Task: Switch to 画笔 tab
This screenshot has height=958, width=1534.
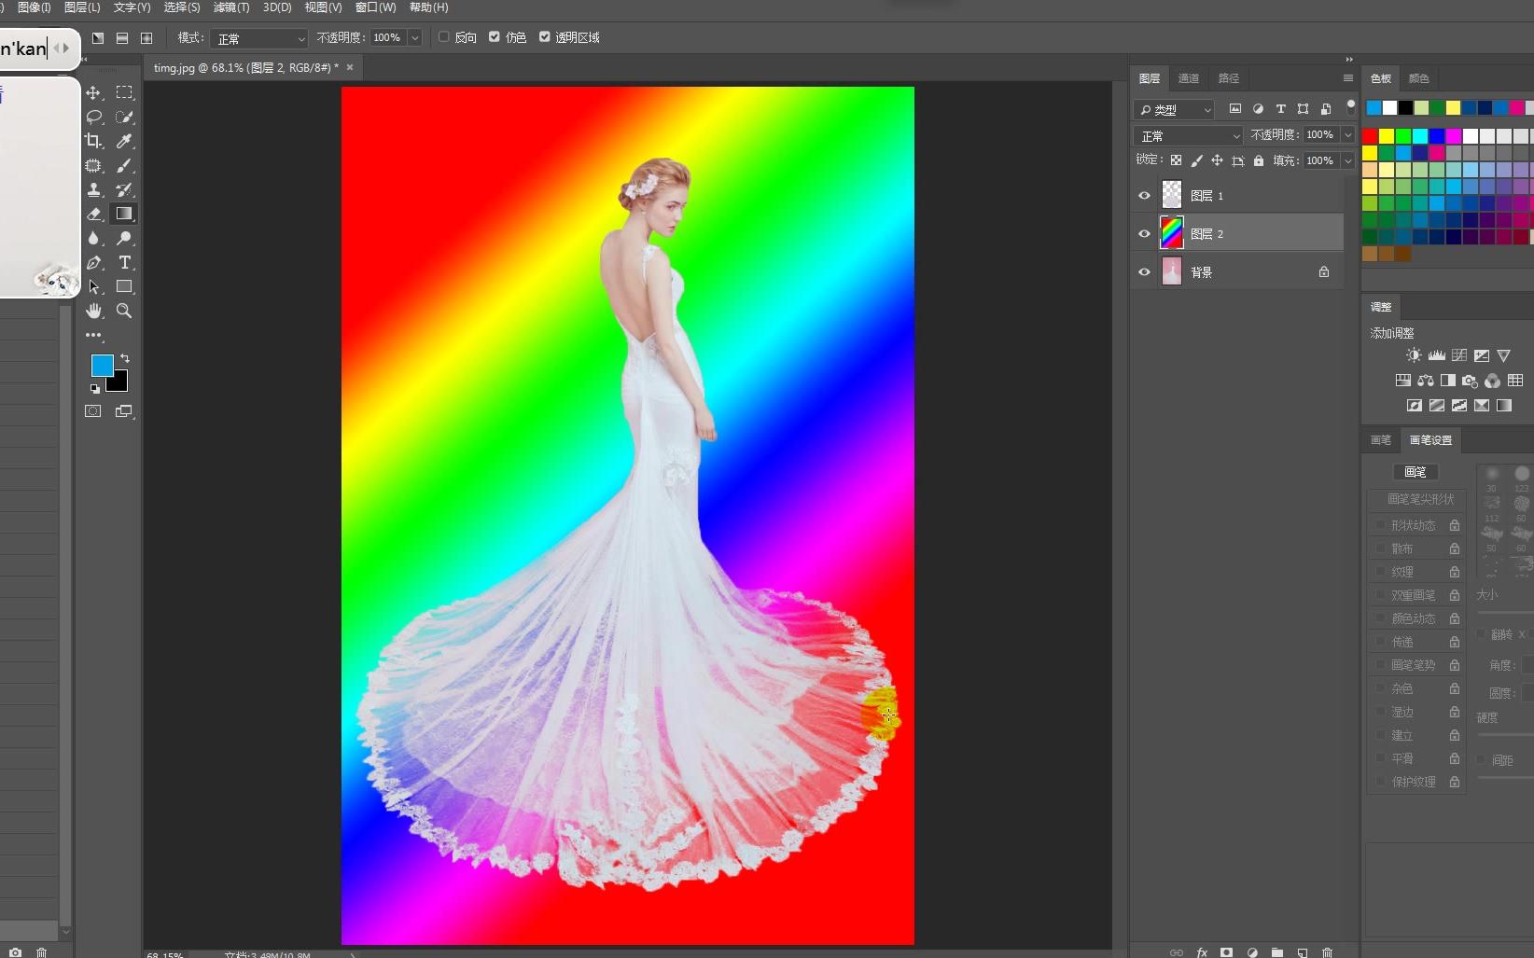Action: click(x=1381, y=440)
